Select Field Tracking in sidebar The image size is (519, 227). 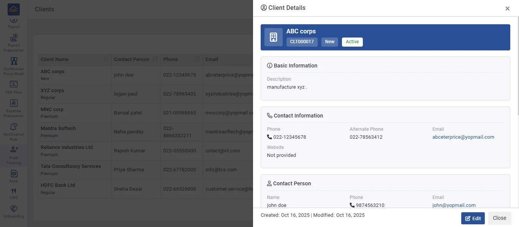pos(14,155)
